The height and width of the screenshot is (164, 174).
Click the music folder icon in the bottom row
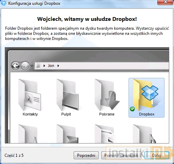click(145, 134)
